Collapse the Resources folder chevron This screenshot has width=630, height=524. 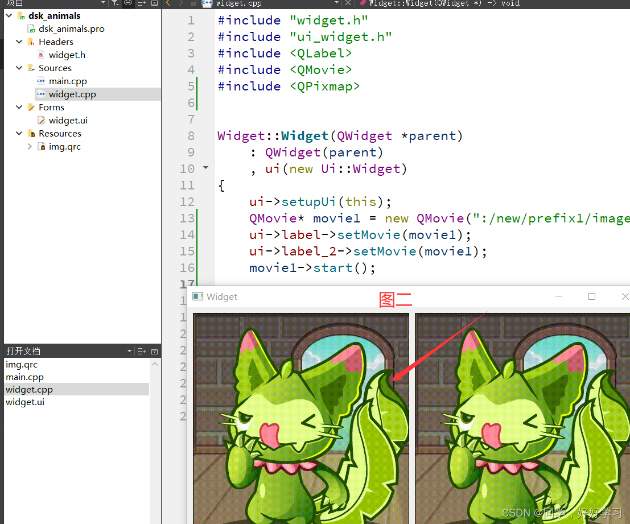pos(19,133)
